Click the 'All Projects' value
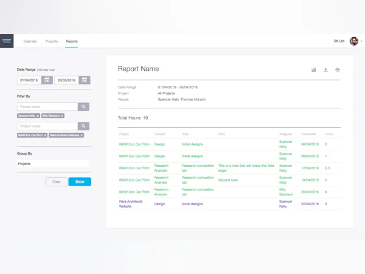The width and height of the screenshot is (365, 274). coord(167,93)
